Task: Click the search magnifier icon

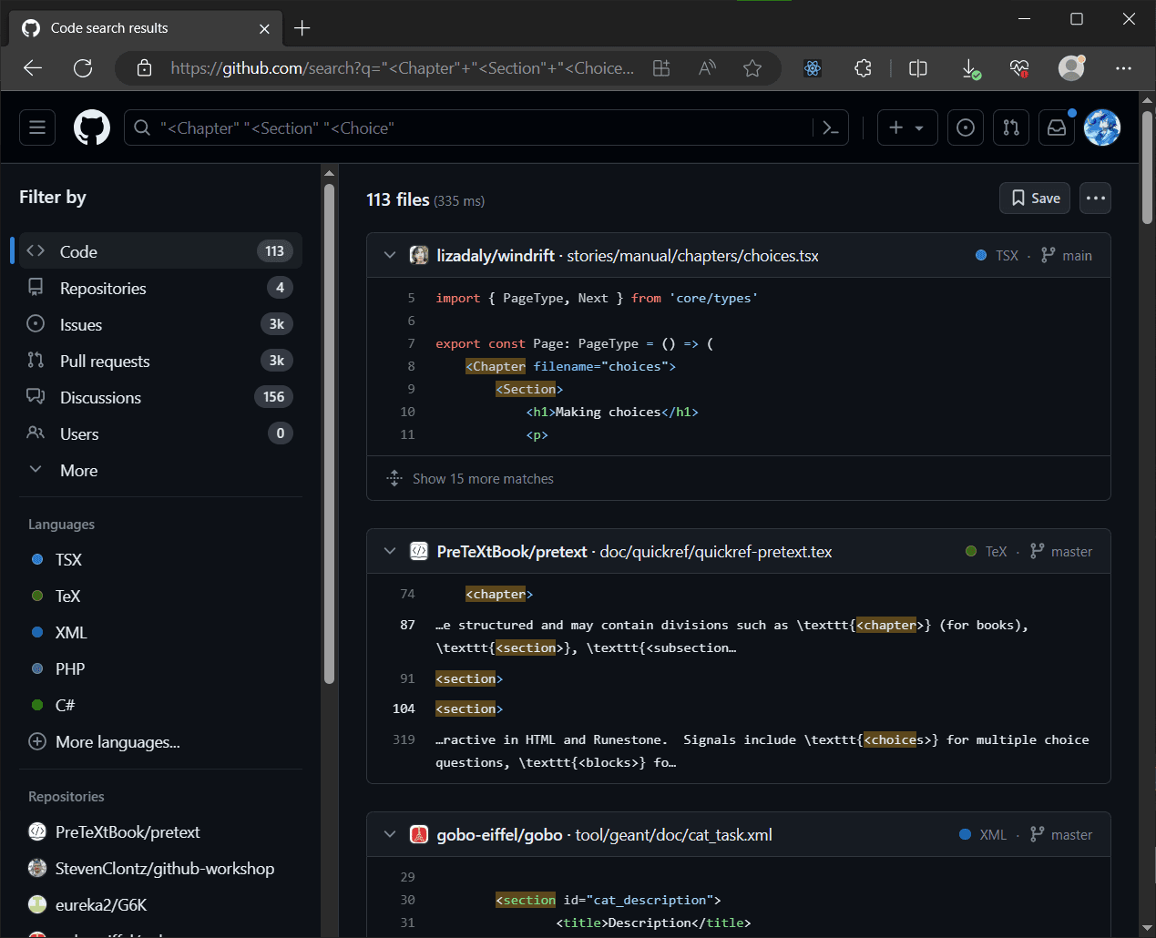Action: (142, 128)
